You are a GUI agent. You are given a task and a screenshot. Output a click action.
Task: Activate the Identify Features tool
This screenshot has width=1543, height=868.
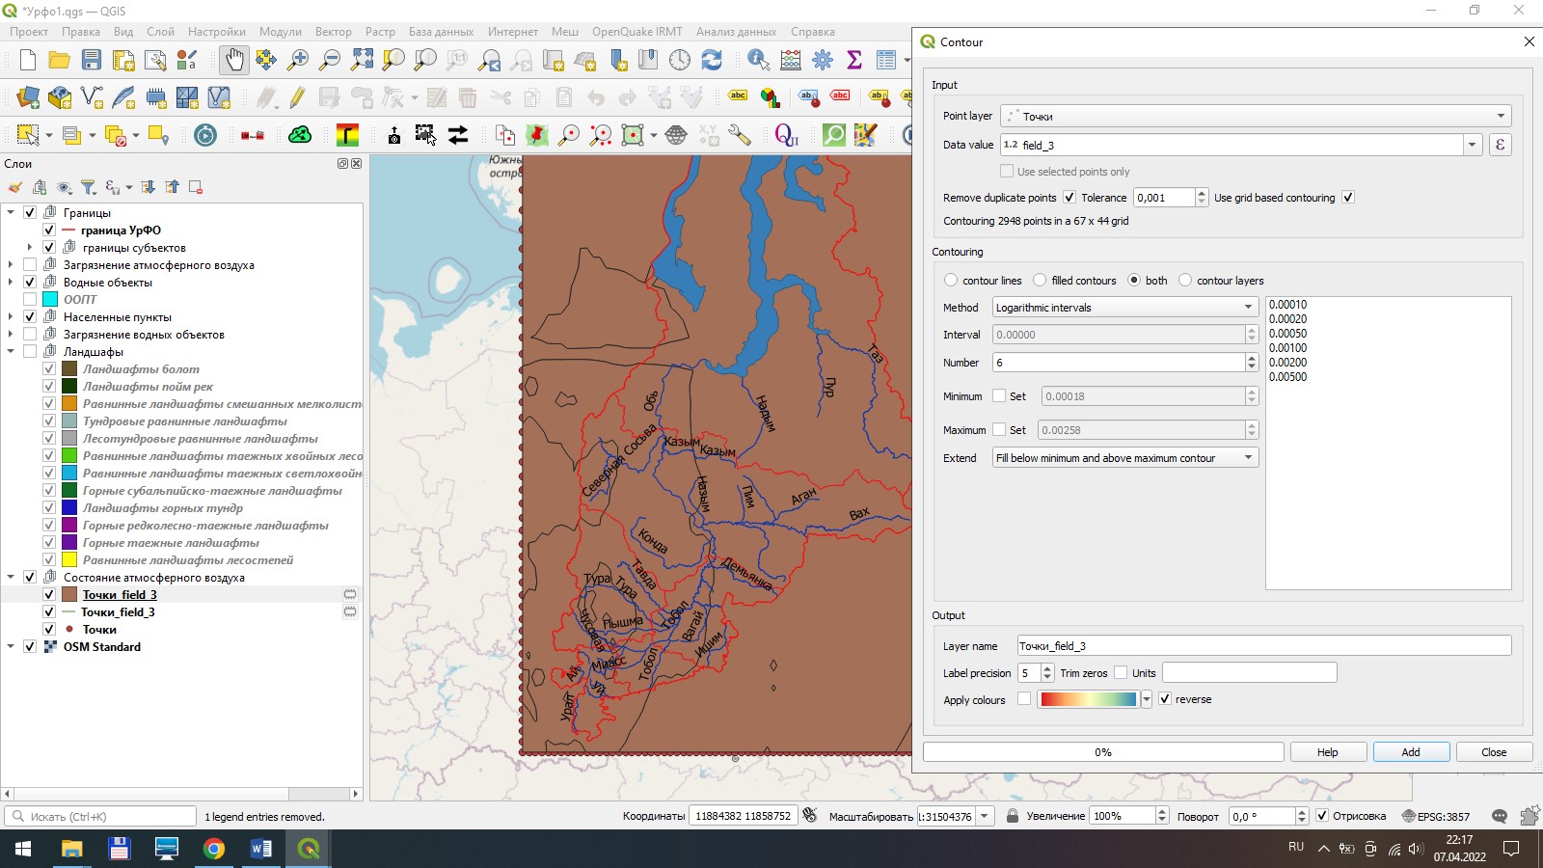pyautogui.click(x=758, y=60)
